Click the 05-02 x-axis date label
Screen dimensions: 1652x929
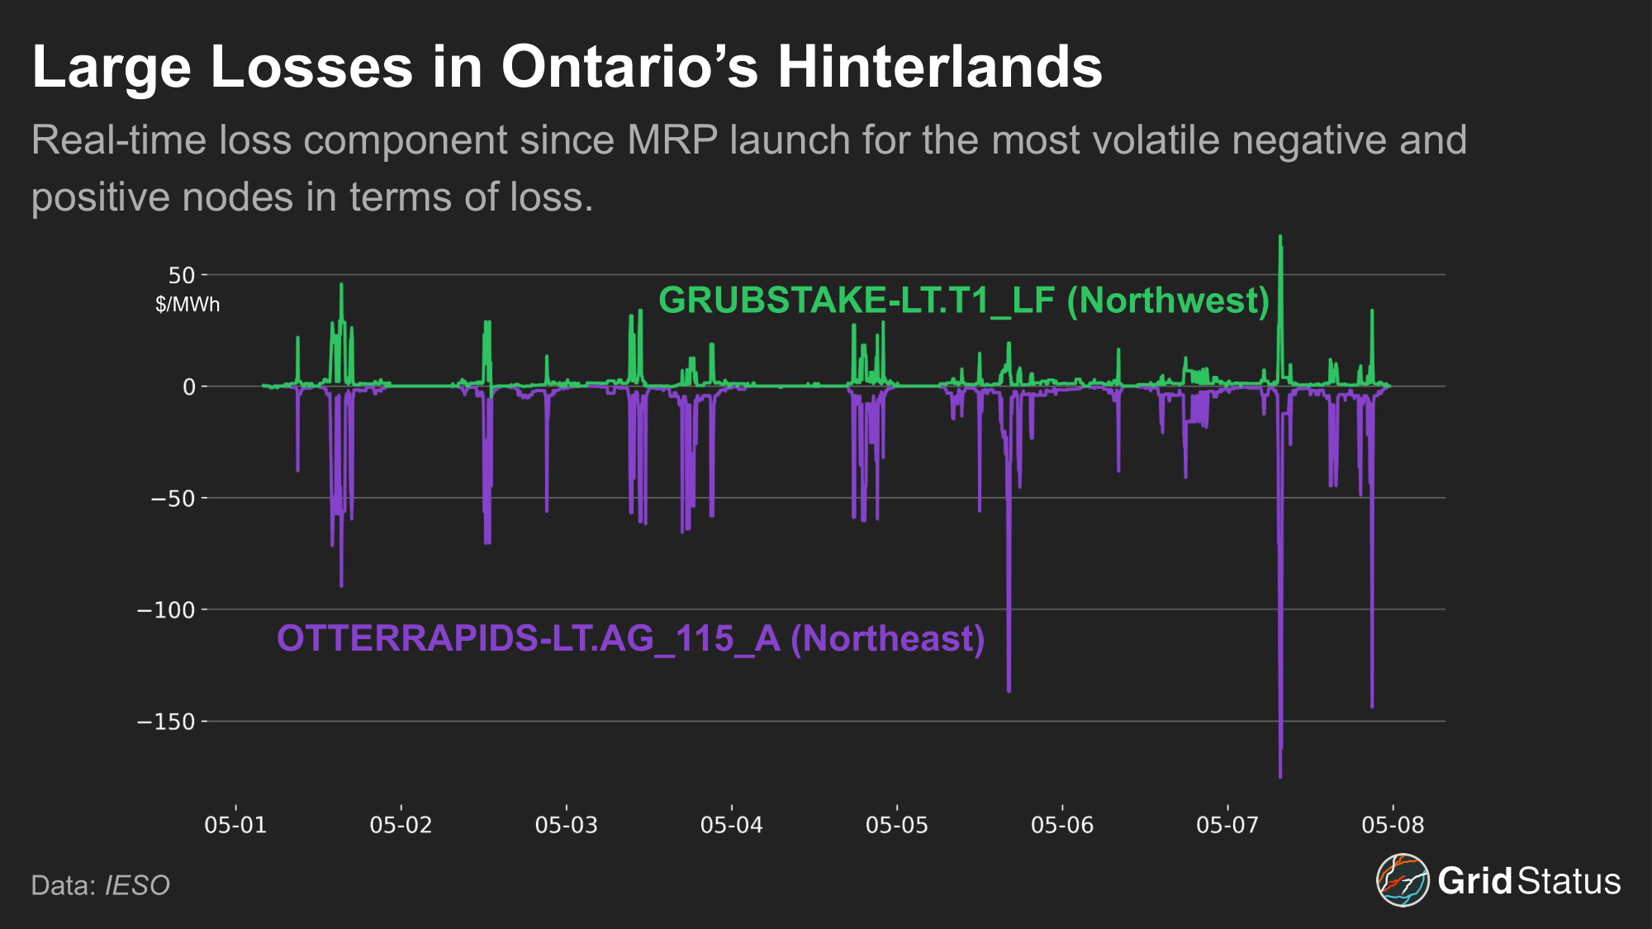click(x=401, y=825)
